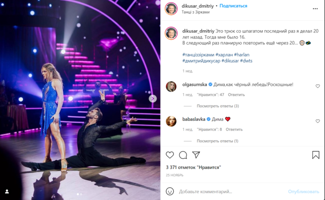Show tagged people icon on photo

7,191
